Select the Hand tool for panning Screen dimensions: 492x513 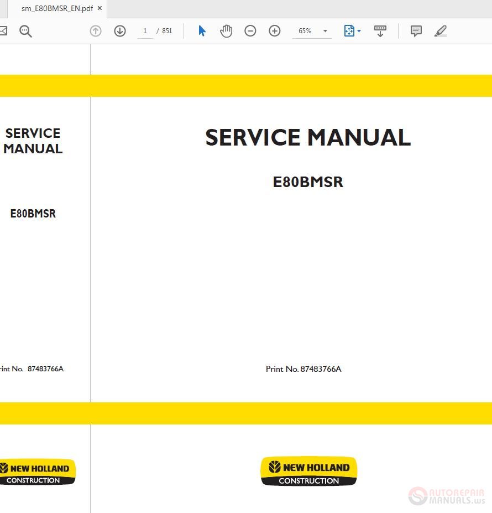tap(226, 30)
